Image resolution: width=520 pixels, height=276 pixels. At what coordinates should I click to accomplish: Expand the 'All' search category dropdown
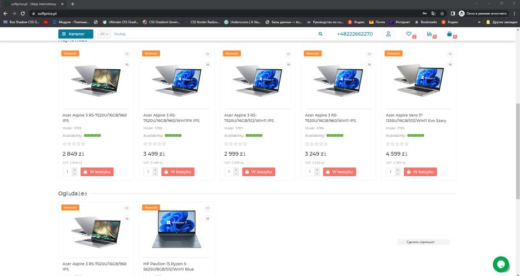[103, 34]
